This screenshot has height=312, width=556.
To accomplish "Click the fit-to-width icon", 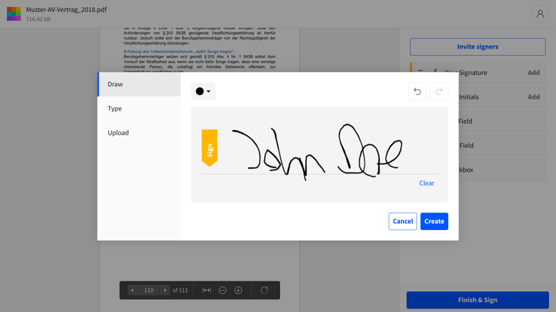I will (206, 290).
